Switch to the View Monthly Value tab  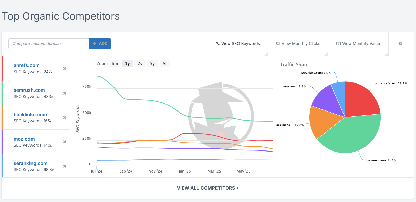tap(358, 43)
